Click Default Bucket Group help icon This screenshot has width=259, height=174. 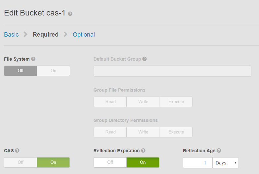point(145,59)
